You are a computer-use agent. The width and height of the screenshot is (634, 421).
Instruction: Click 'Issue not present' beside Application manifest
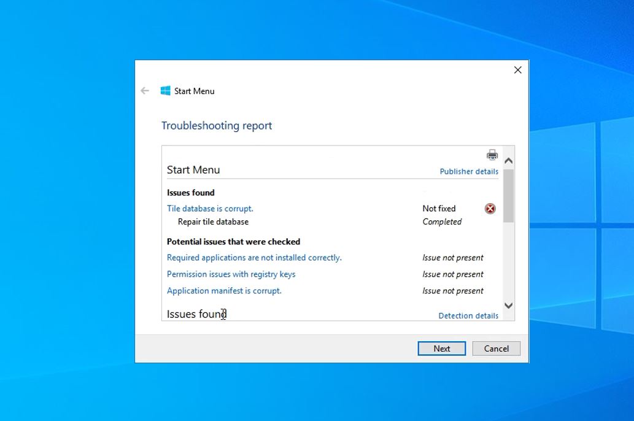coord(453,291)
